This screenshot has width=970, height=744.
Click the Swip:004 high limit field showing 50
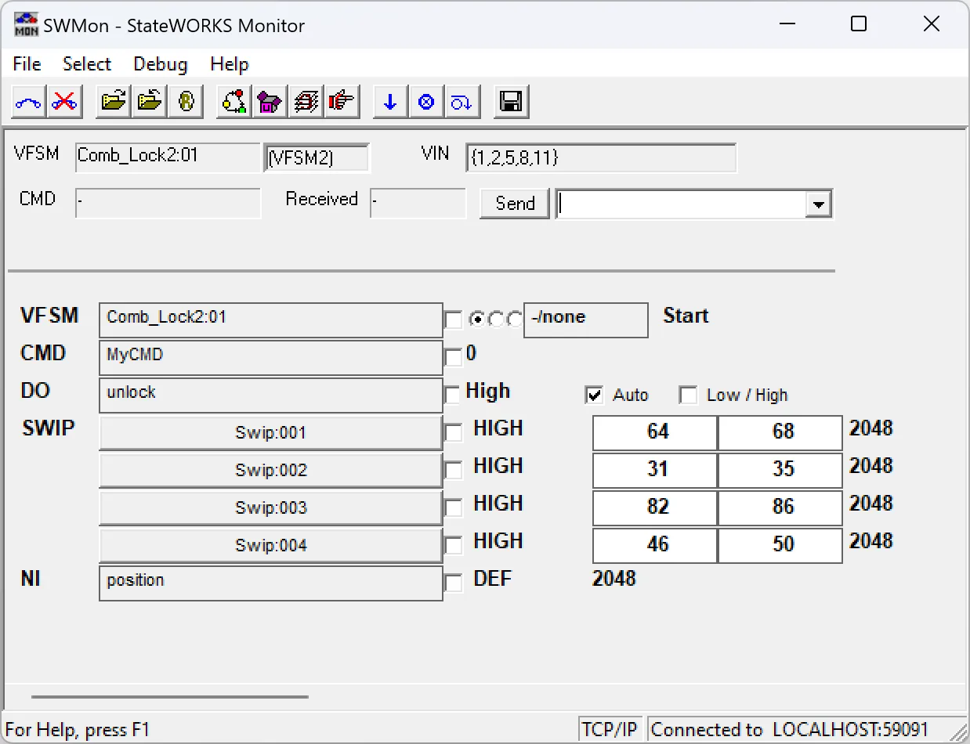(781, 545)
